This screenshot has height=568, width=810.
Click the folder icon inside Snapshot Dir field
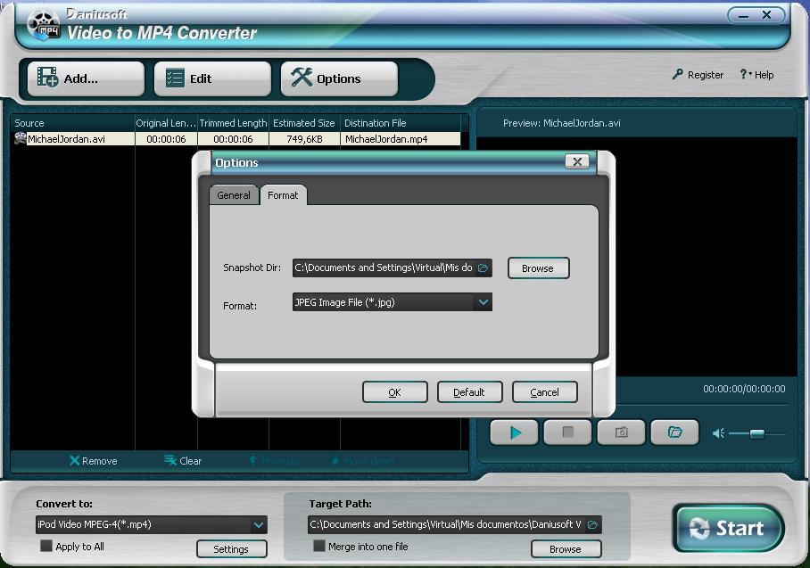coord(483,268)
